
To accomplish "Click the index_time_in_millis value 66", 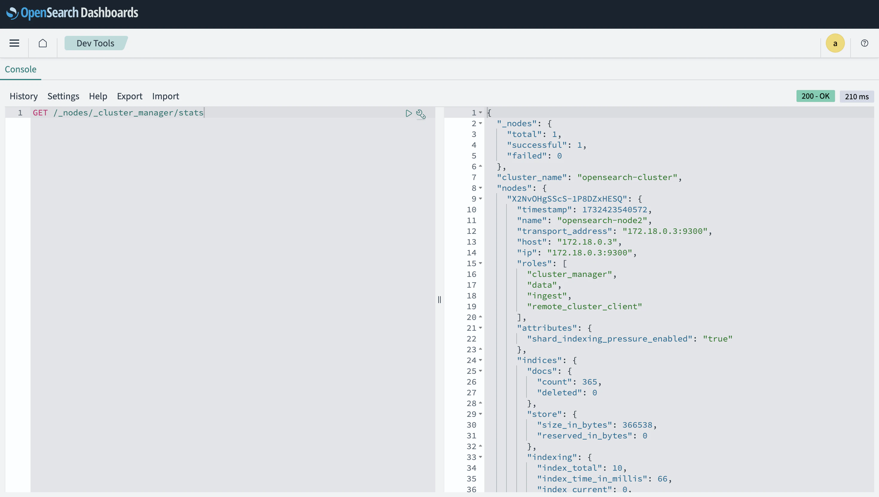I will [x=662, y=479].
